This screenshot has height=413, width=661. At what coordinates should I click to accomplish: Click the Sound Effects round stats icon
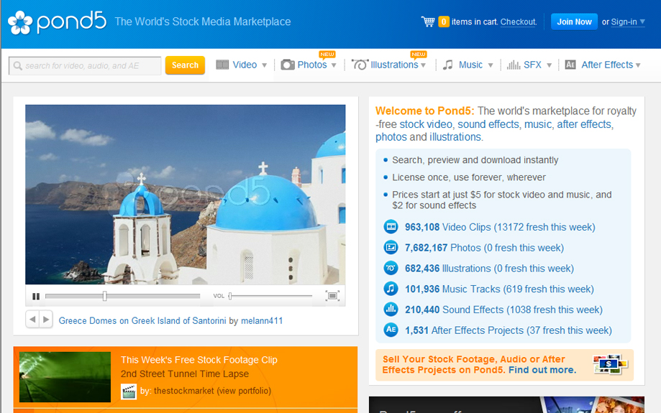tap(391, 310)
